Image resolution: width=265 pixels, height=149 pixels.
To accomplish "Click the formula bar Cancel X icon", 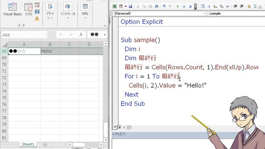I will [61, 35].
